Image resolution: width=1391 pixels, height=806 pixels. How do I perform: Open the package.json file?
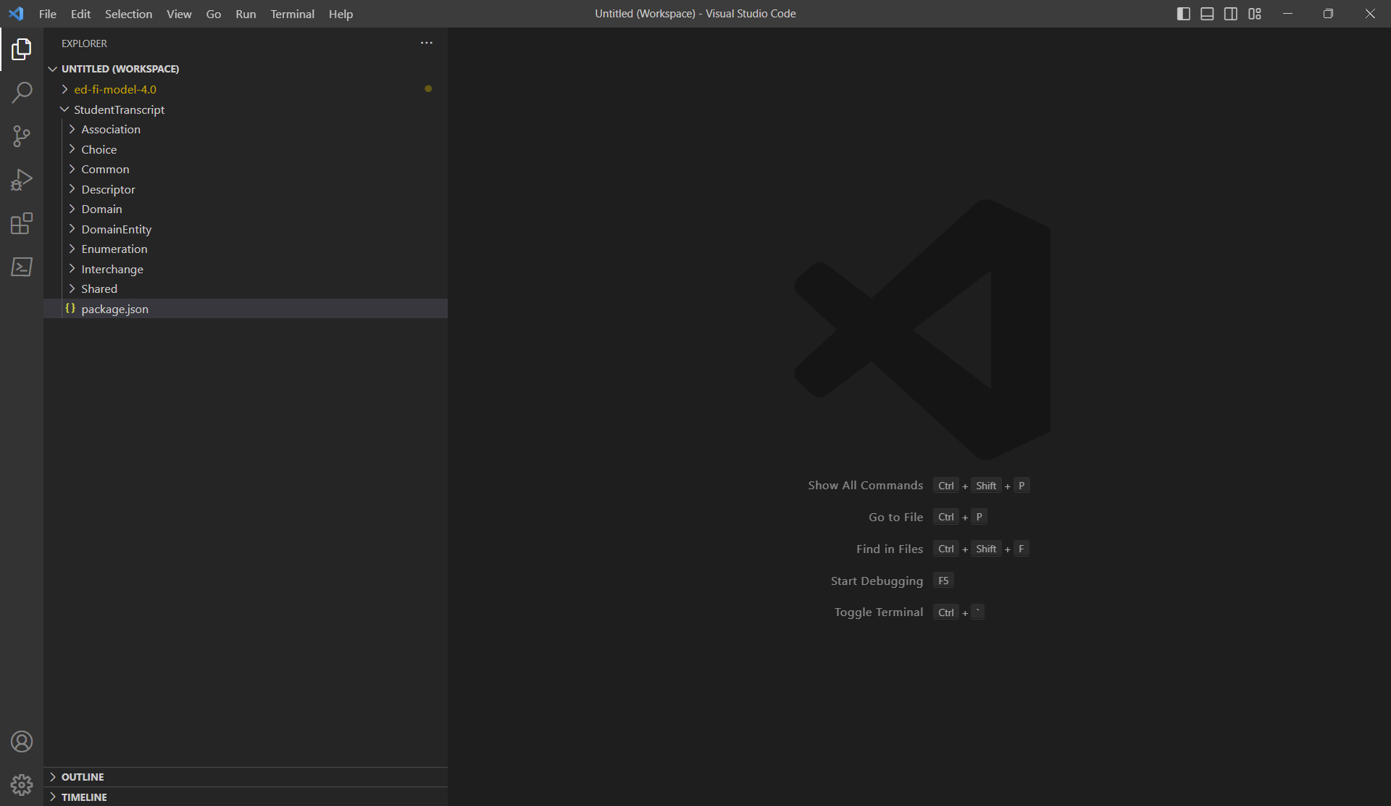coord(246,309)
